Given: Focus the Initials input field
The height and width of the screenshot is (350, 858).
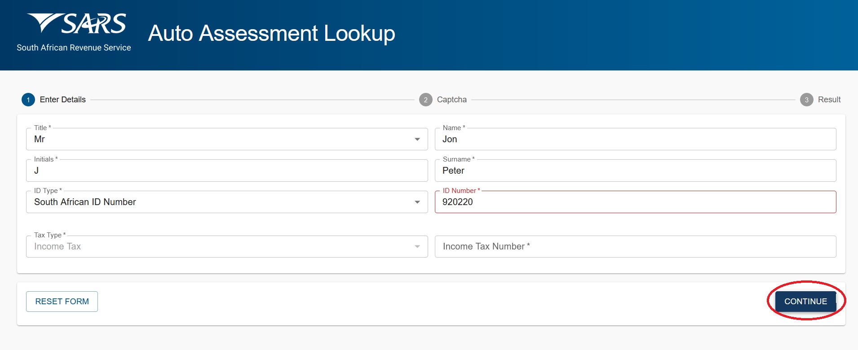Looking at the screenshot, I should [x=227, y=171].
